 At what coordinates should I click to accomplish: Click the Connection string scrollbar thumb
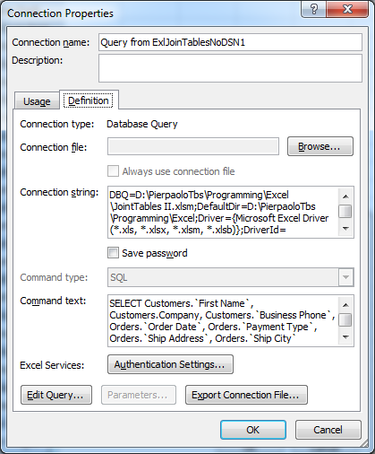pyautogui.click(x=345, y=211)
